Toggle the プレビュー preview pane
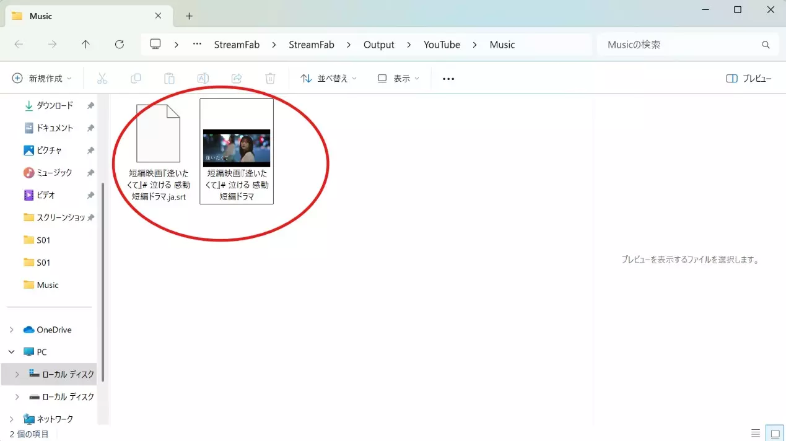The width and height of the screenshot is (786, 441). tap(749, 79)
